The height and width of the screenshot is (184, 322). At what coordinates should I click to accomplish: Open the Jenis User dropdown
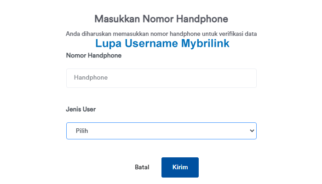161,131
